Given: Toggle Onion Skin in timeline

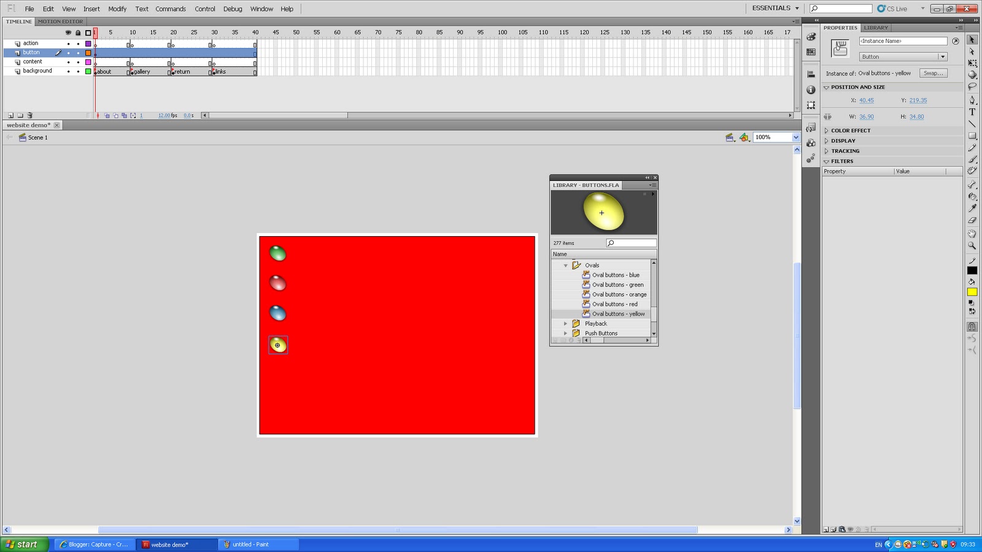Looking at the screenshot, I should click(x=107, y=115).
